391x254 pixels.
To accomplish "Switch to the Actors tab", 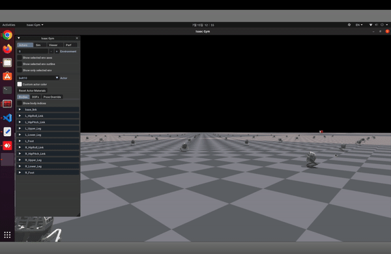I will pyautogui.click(x=25, y=45).
